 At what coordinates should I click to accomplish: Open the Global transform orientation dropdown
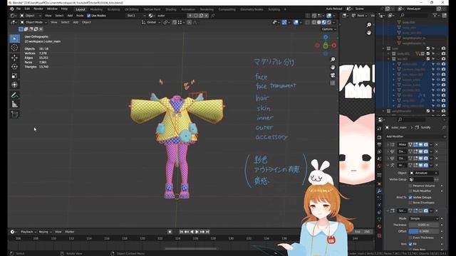[x=151, y=22]
